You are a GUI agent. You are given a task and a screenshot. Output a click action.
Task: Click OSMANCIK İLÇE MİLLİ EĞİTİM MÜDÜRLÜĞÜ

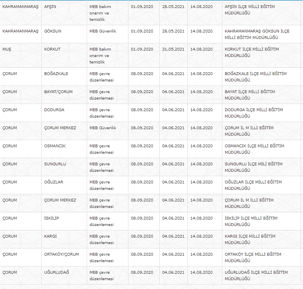click(254, 149)
